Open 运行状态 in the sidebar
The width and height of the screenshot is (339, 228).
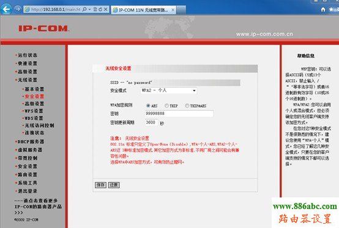(28, 55)
